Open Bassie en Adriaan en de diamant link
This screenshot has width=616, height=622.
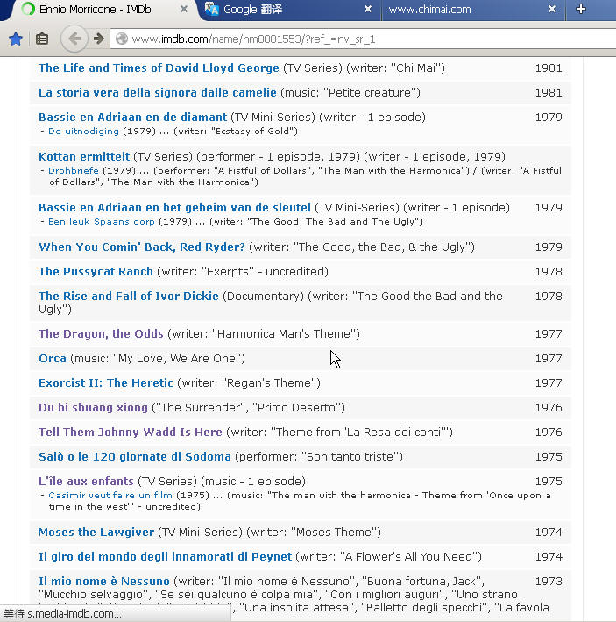pyautogui.click(x=132, y=117)
